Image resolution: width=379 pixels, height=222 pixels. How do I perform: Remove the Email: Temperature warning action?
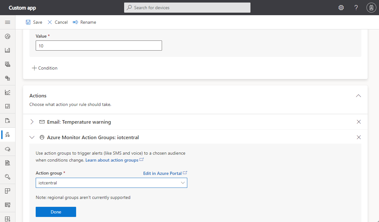click(358, 122)
